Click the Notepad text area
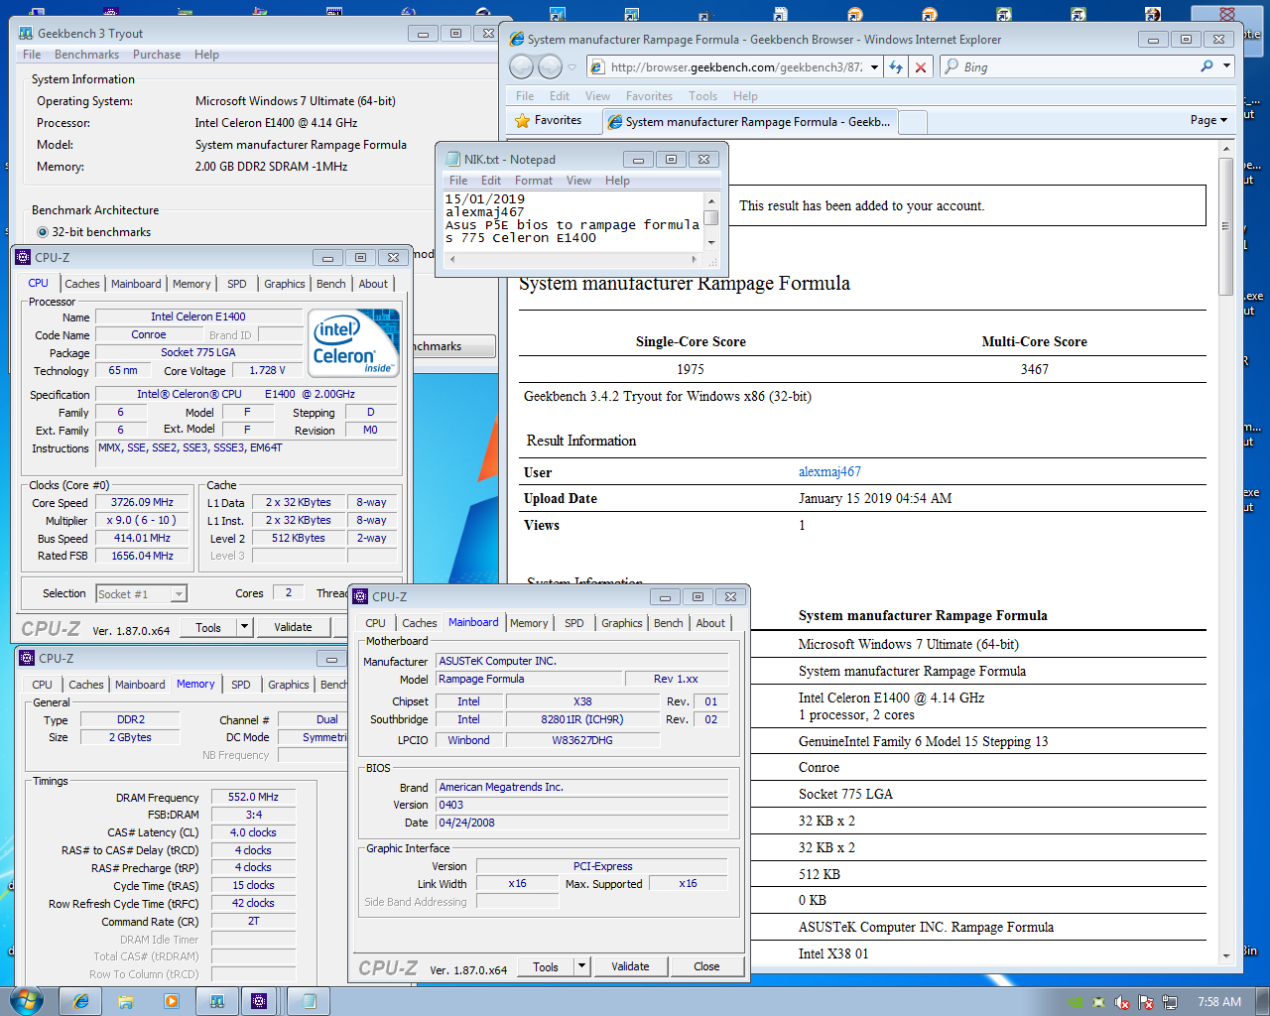Image resolution: width=1270 pixels, height=1016 pixels. (x=573, y=222)
